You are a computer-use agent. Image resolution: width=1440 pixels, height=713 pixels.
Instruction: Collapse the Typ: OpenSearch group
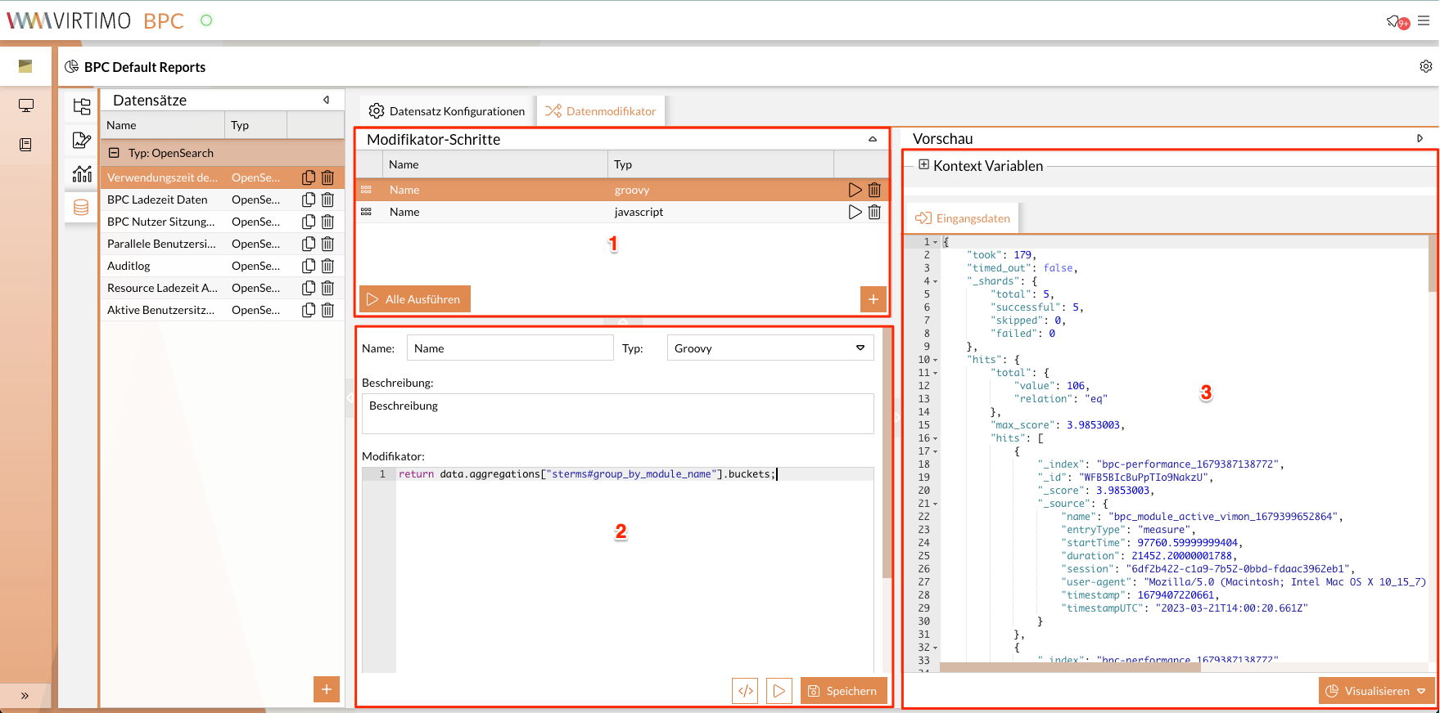click(x=115, y=153)
